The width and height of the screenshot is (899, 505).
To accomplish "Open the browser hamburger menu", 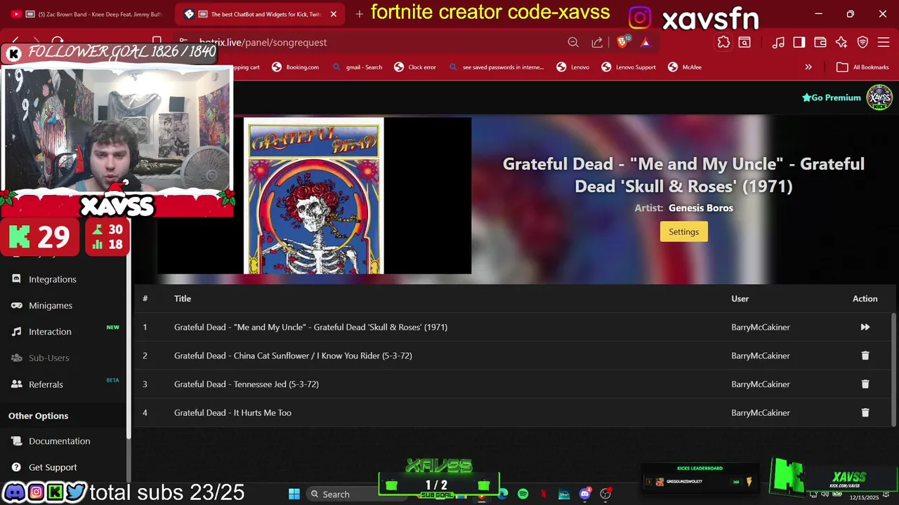I will coord(884,42).
